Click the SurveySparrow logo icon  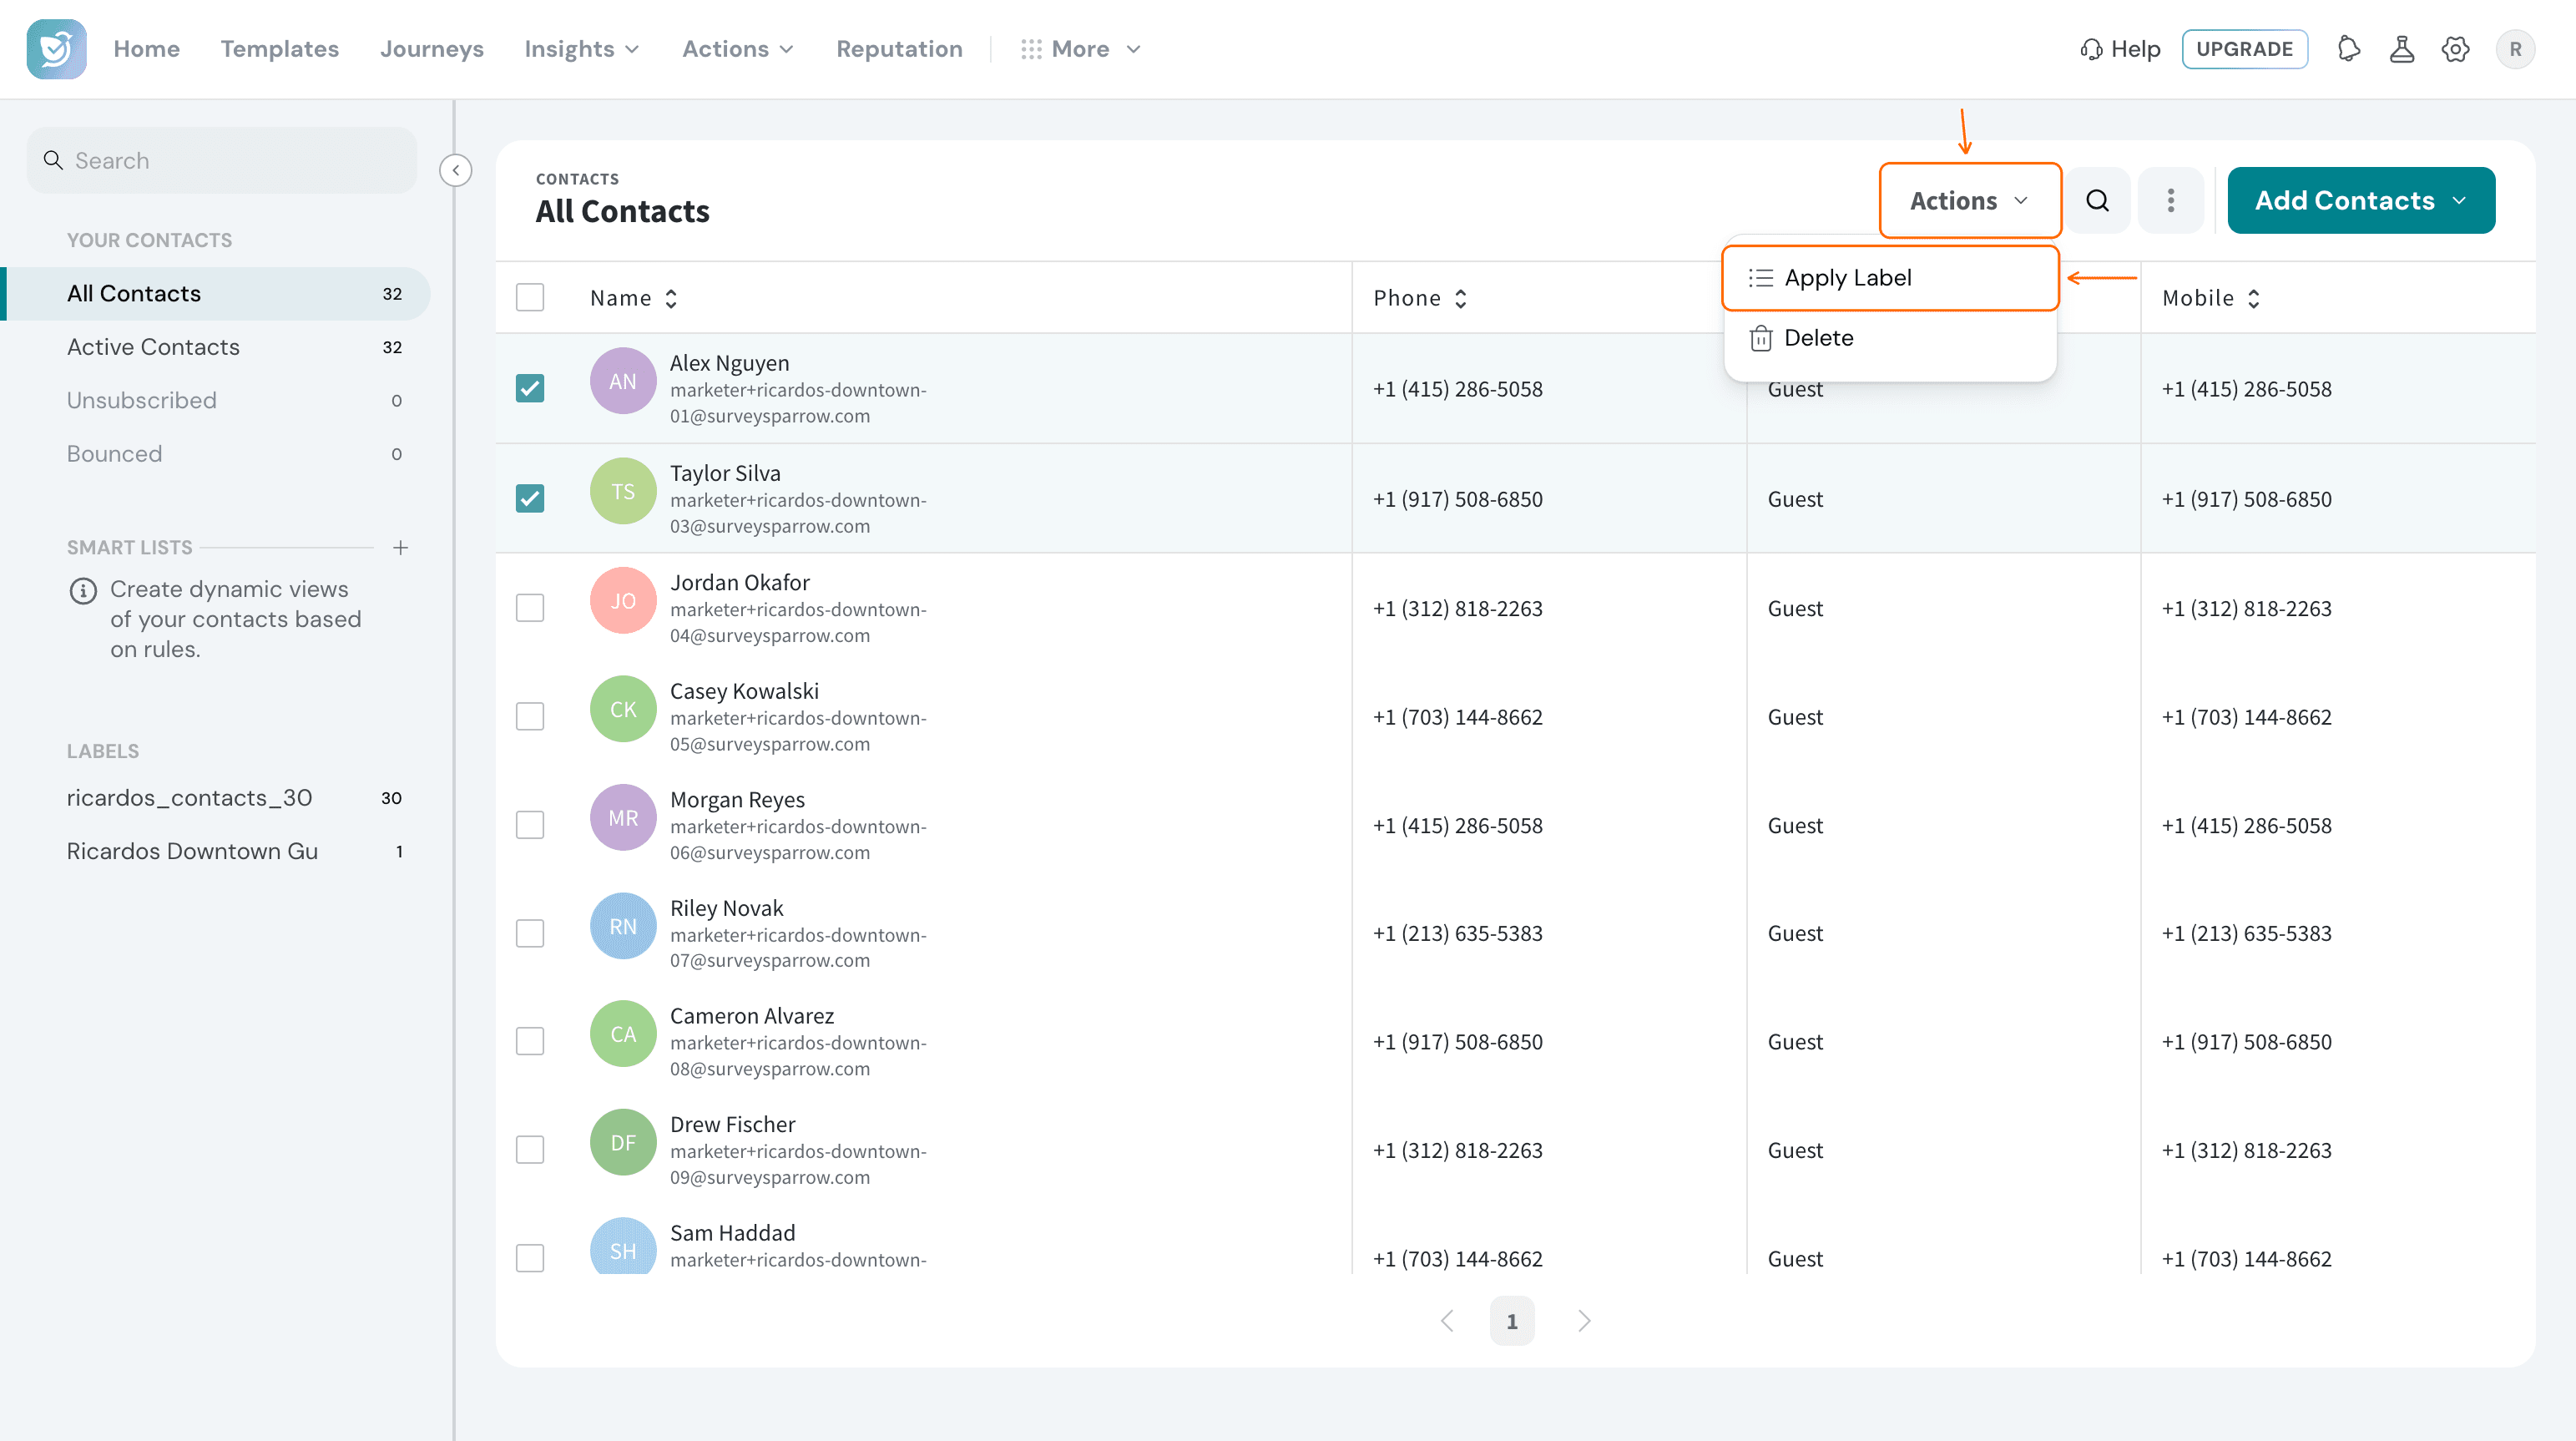(x=56, y=49)
